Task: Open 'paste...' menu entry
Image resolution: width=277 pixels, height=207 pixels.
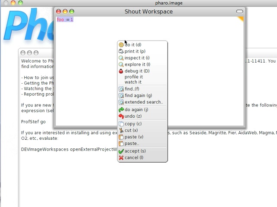Action: 142,144
